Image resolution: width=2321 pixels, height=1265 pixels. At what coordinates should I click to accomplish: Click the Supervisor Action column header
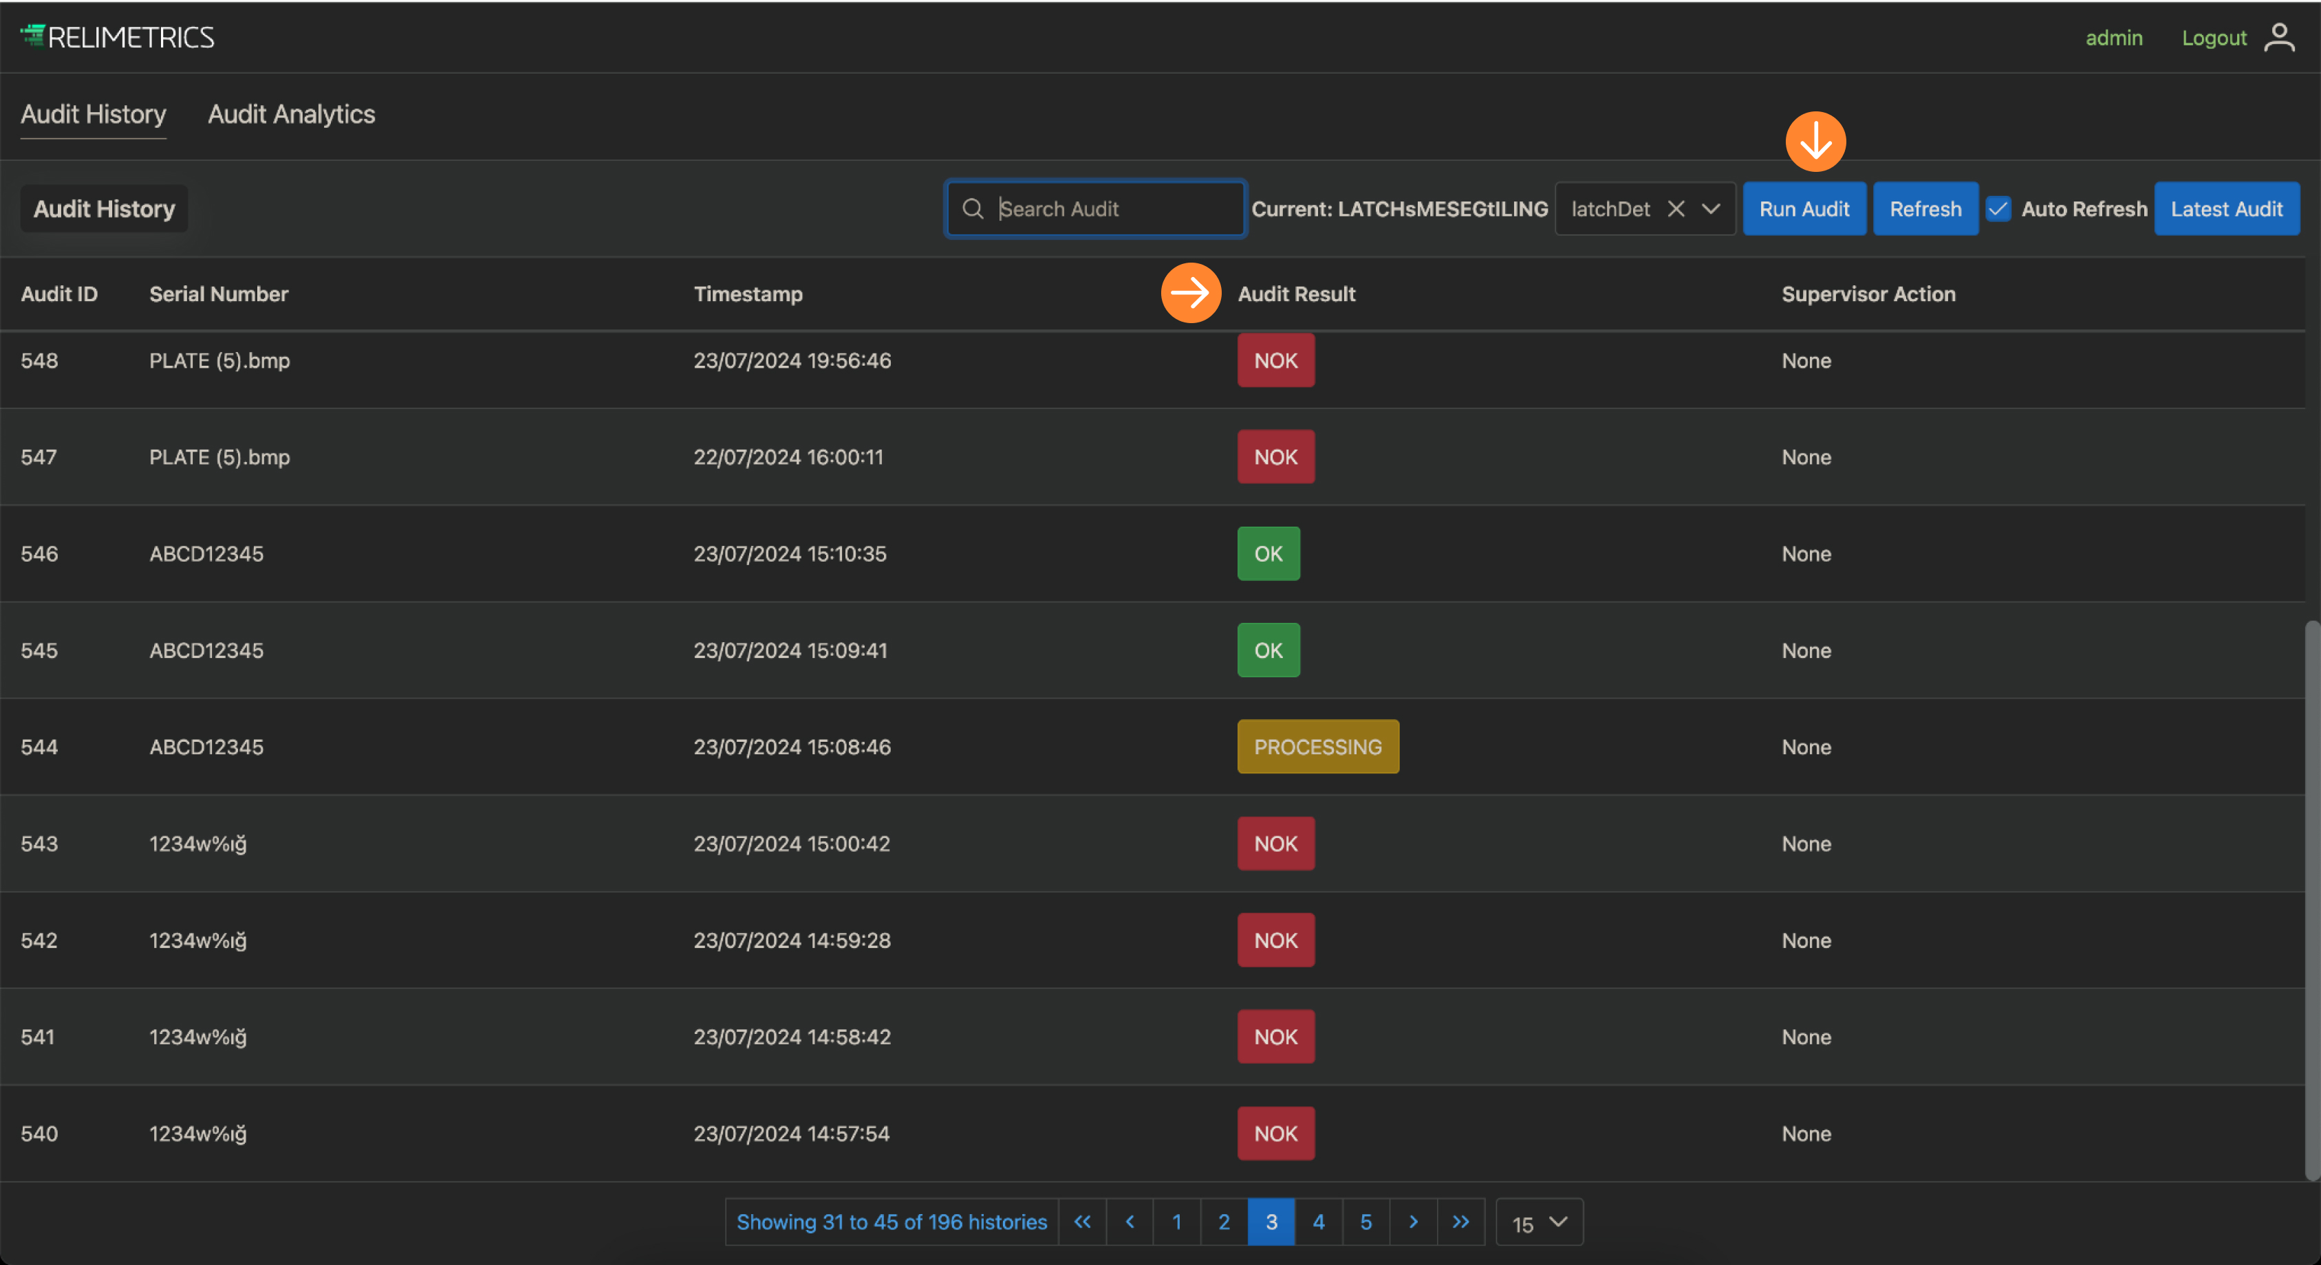(1868, 294)
